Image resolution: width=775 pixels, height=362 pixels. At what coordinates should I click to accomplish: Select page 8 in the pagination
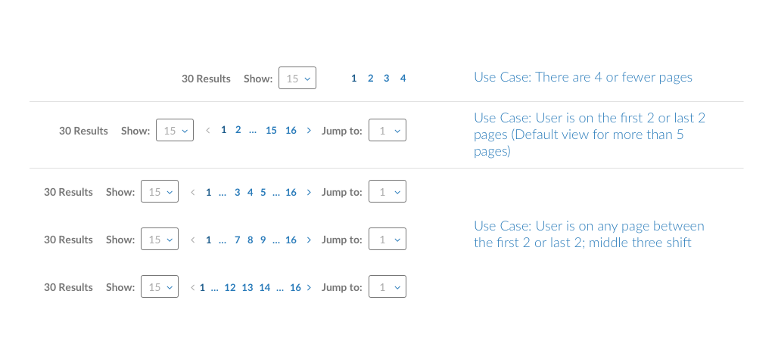pos(250,240)
